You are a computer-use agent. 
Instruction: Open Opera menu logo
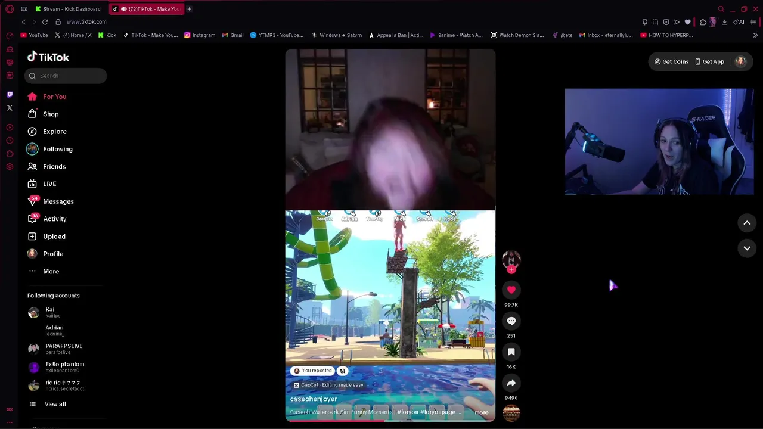click(10, 9)
